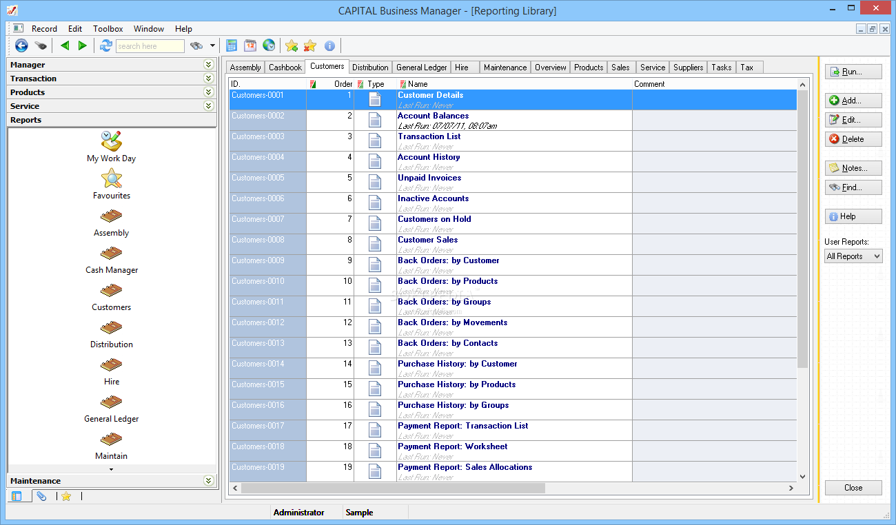Image resolution: width=896 pixels, height=525 pixels.
Task: Go to previous record with green left arrow
Action: tap(65, 45)
